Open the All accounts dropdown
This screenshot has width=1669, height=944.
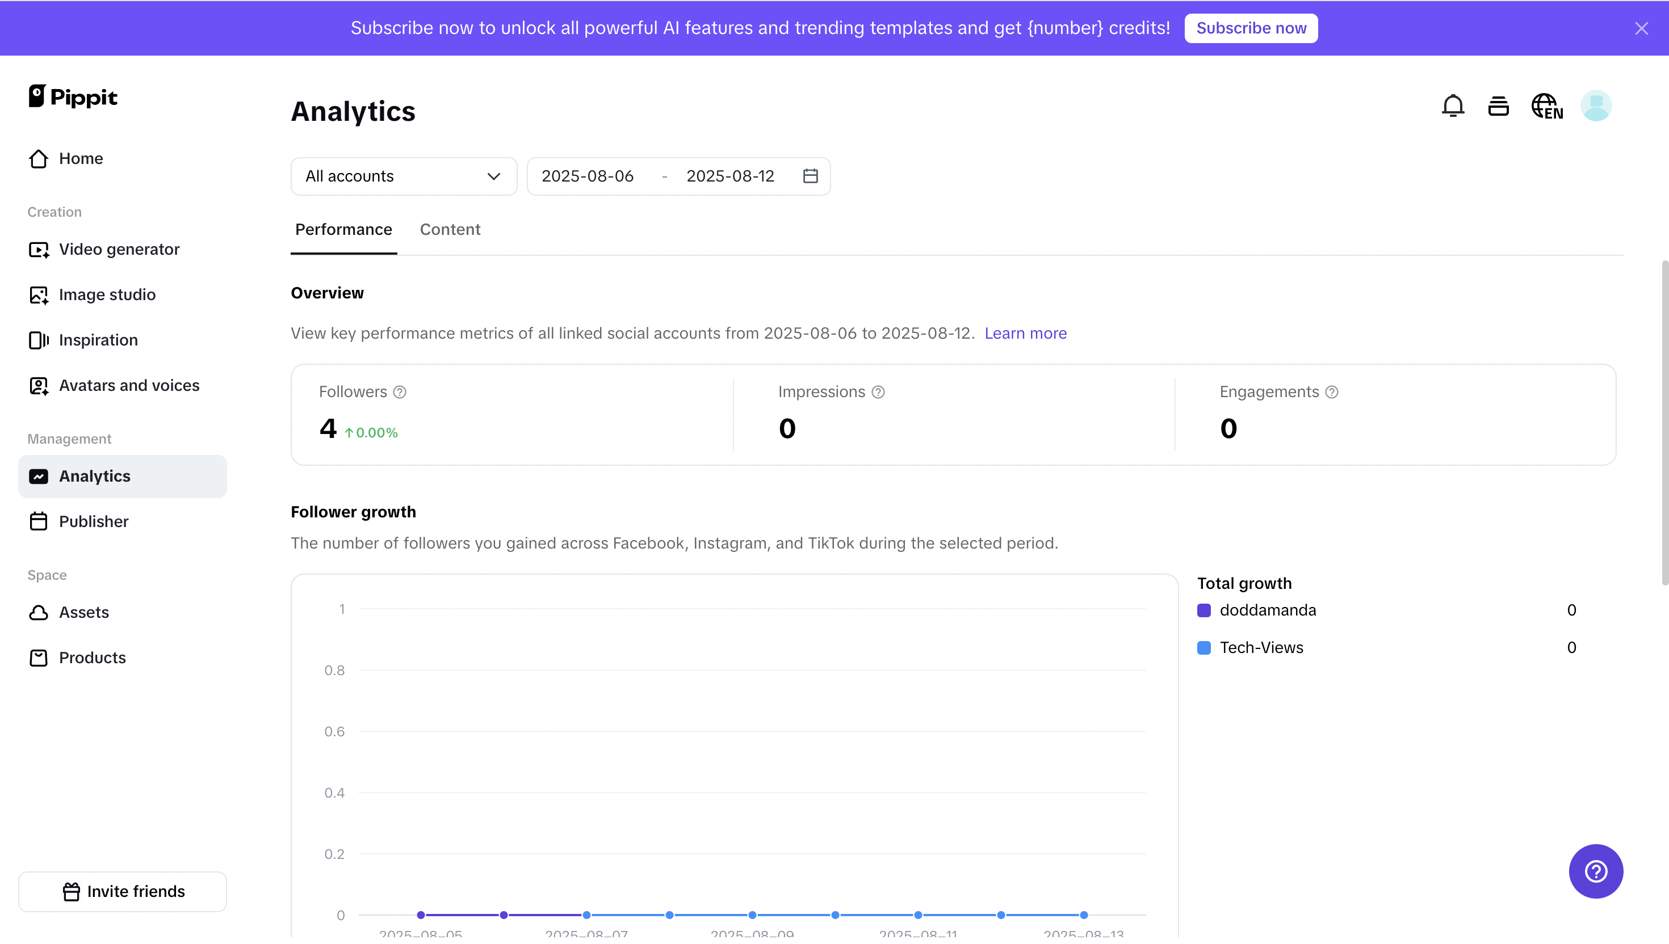click(x=404, y=176)
